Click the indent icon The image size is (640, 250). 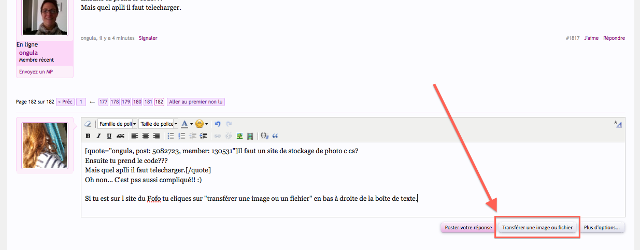pos(204,136)
